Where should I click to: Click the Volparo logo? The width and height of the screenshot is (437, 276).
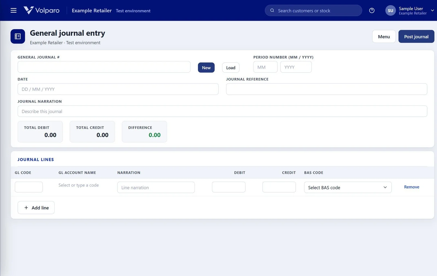pos(42,10)
